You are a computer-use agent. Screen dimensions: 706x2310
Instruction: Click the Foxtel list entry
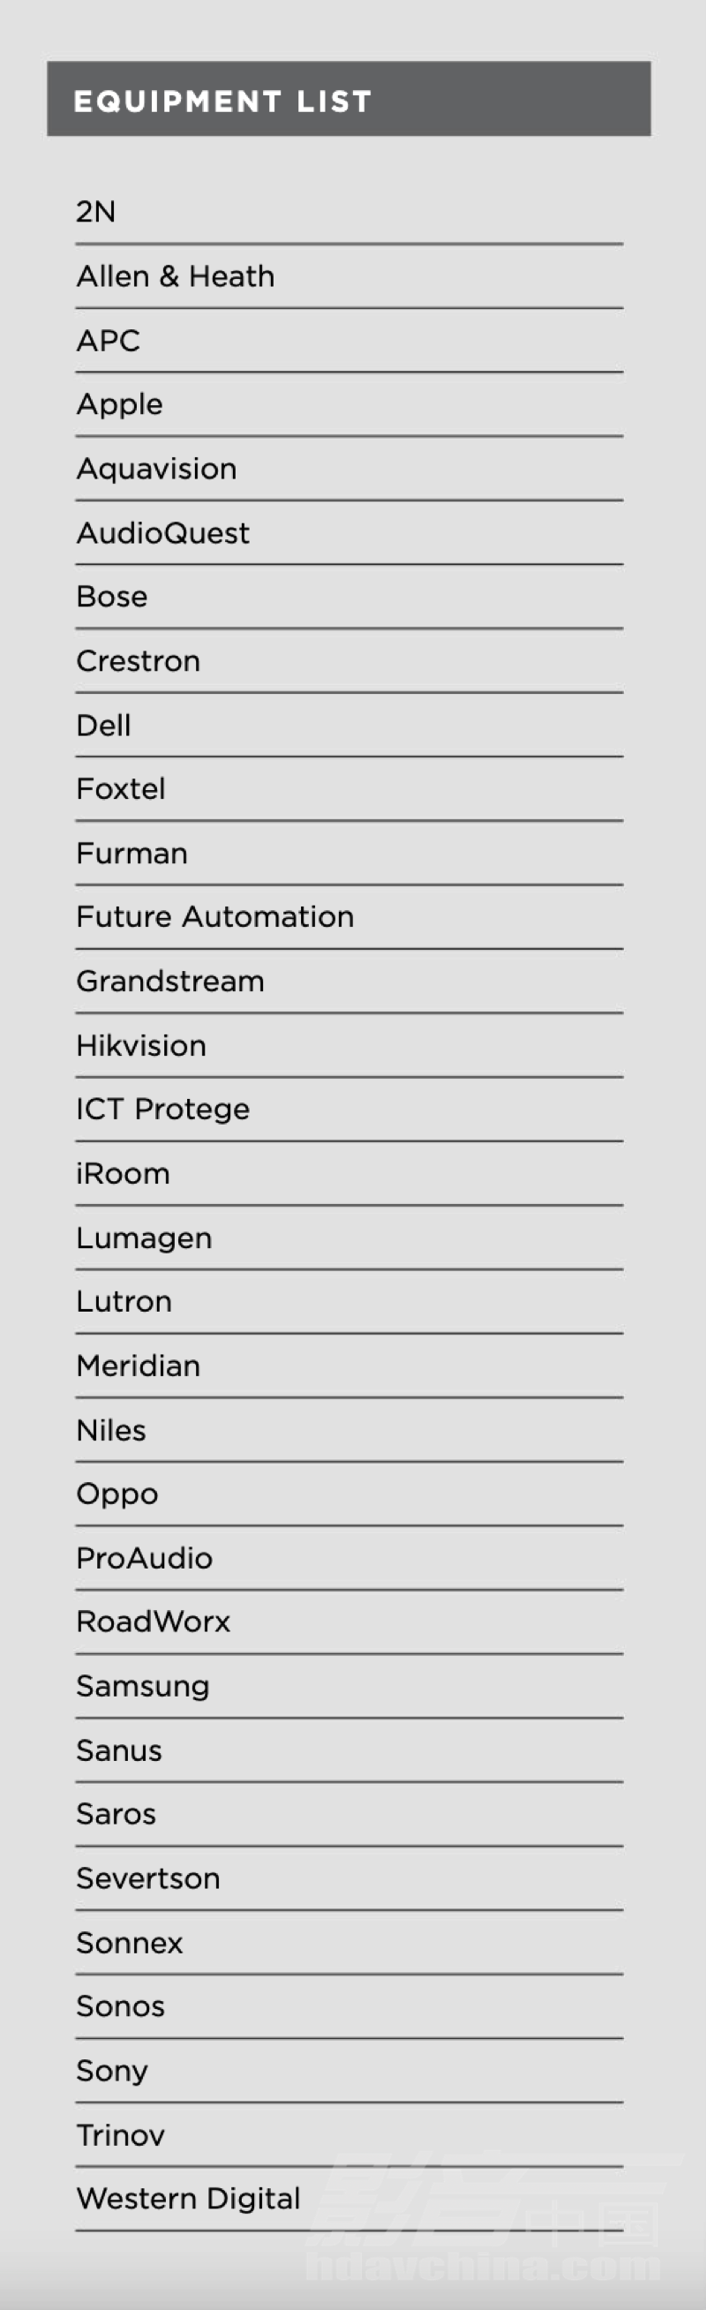coord(349,789)
